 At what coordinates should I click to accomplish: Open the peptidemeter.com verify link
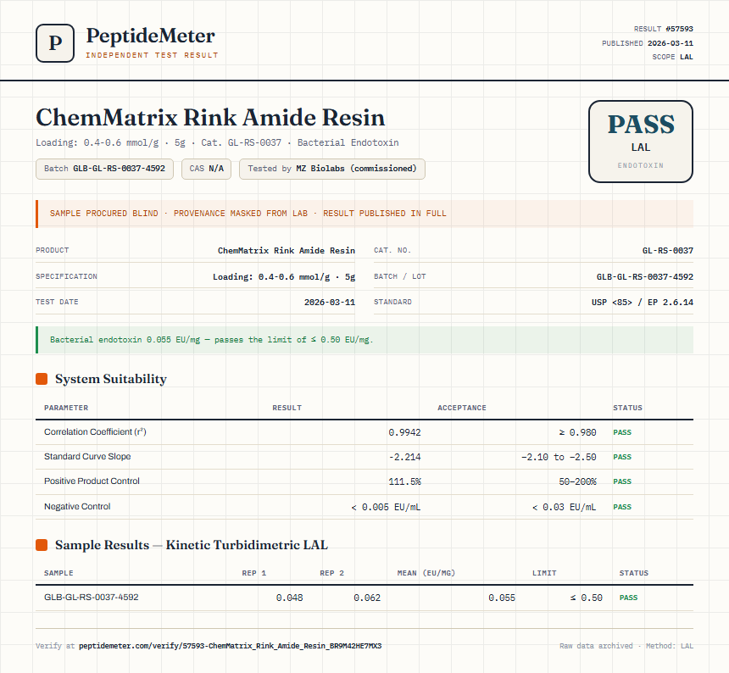point(230,646)
